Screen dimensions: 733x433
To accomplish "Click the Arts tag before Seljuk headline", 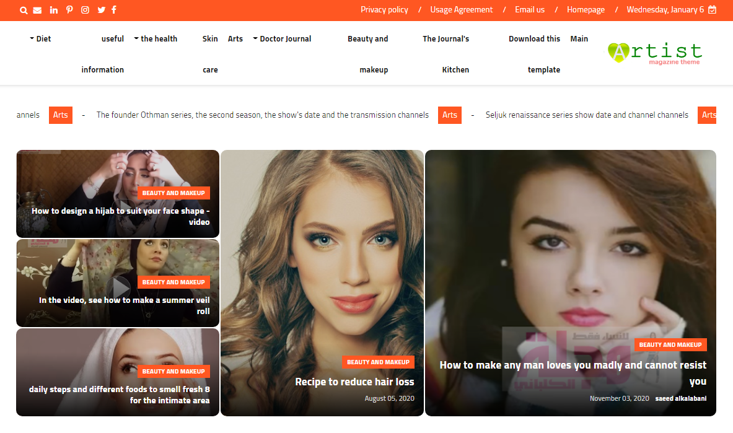I will (x=450, y=115).
